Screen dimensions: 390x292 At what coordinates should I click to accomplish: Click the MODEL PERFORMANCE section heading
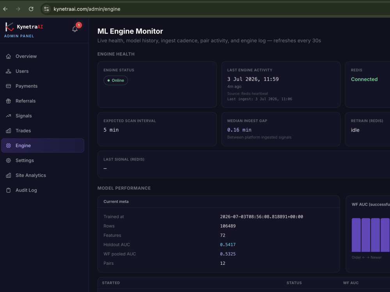124,188
